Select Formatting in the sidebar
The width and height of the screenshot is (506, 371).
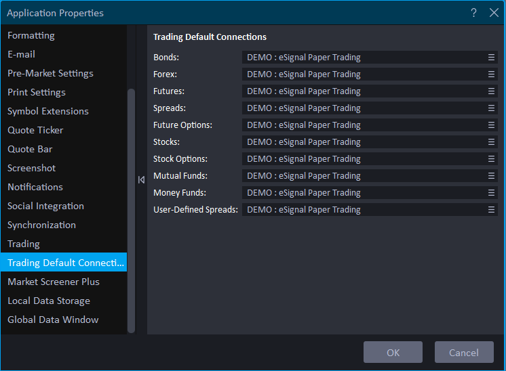[64, 35]
